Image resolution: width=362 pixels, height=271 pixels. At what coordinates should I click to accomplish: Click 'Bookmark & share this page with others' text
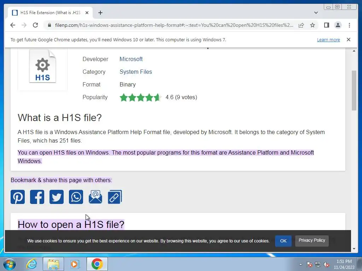point(61,180)
